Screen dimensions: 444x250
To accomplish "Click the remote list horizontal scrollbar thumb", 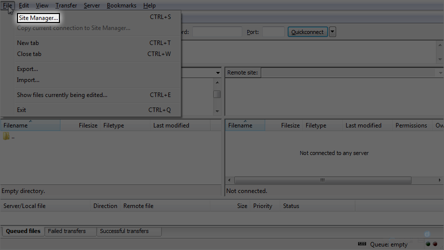I will pos(323,180).
